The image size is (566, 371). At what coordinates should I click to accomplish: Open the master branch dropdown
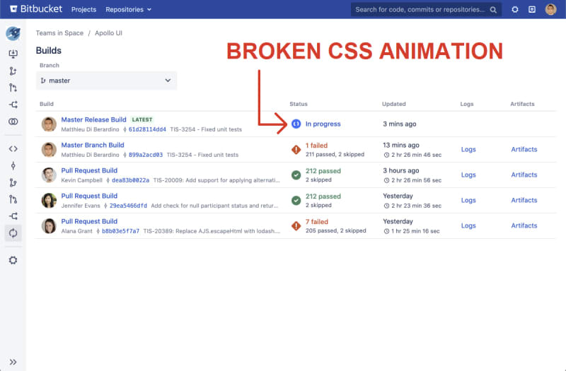(106, 81)
